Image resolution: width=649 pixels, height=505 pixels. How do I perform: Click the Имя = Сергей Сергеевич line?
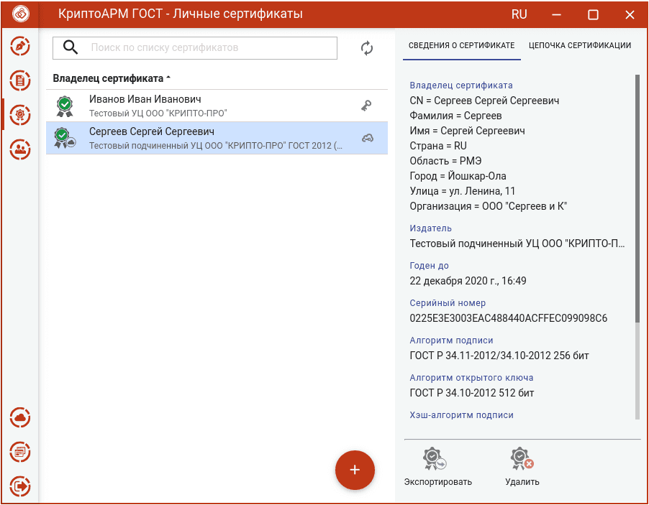[x=467, y=131]
